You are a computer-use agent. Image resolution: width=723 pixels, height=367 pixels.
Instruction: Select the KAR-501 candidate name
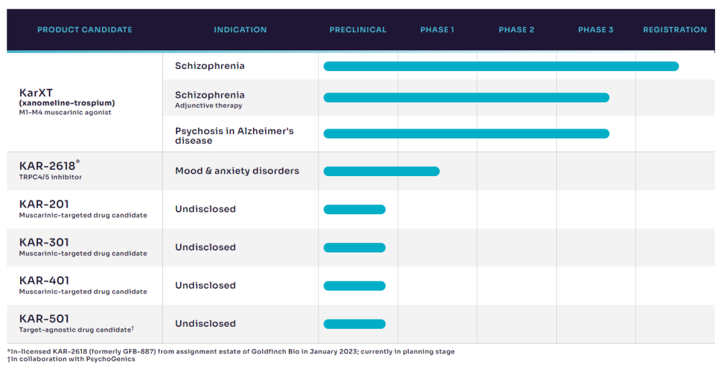click(44, 319)
